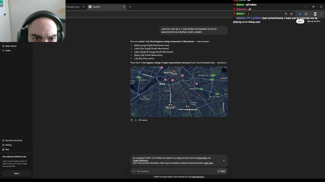This screenshot has width=325, height=182.
Task: Start Voice mode
Action: (x=222, y=171)
